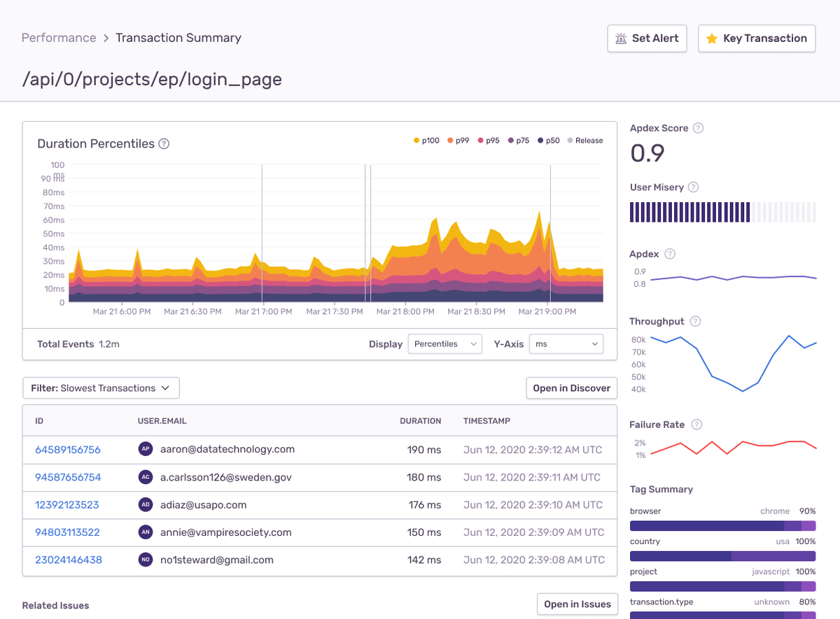Open the Display Percentiles dropdown
Viewport: 840px width, 619px height.
[x=444, y=343]
